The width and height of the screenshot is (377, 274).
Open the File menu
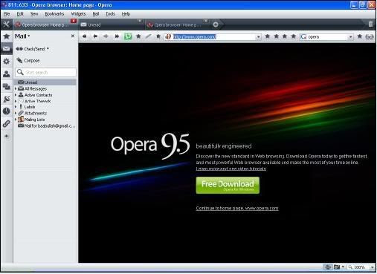tap(7, 14)
